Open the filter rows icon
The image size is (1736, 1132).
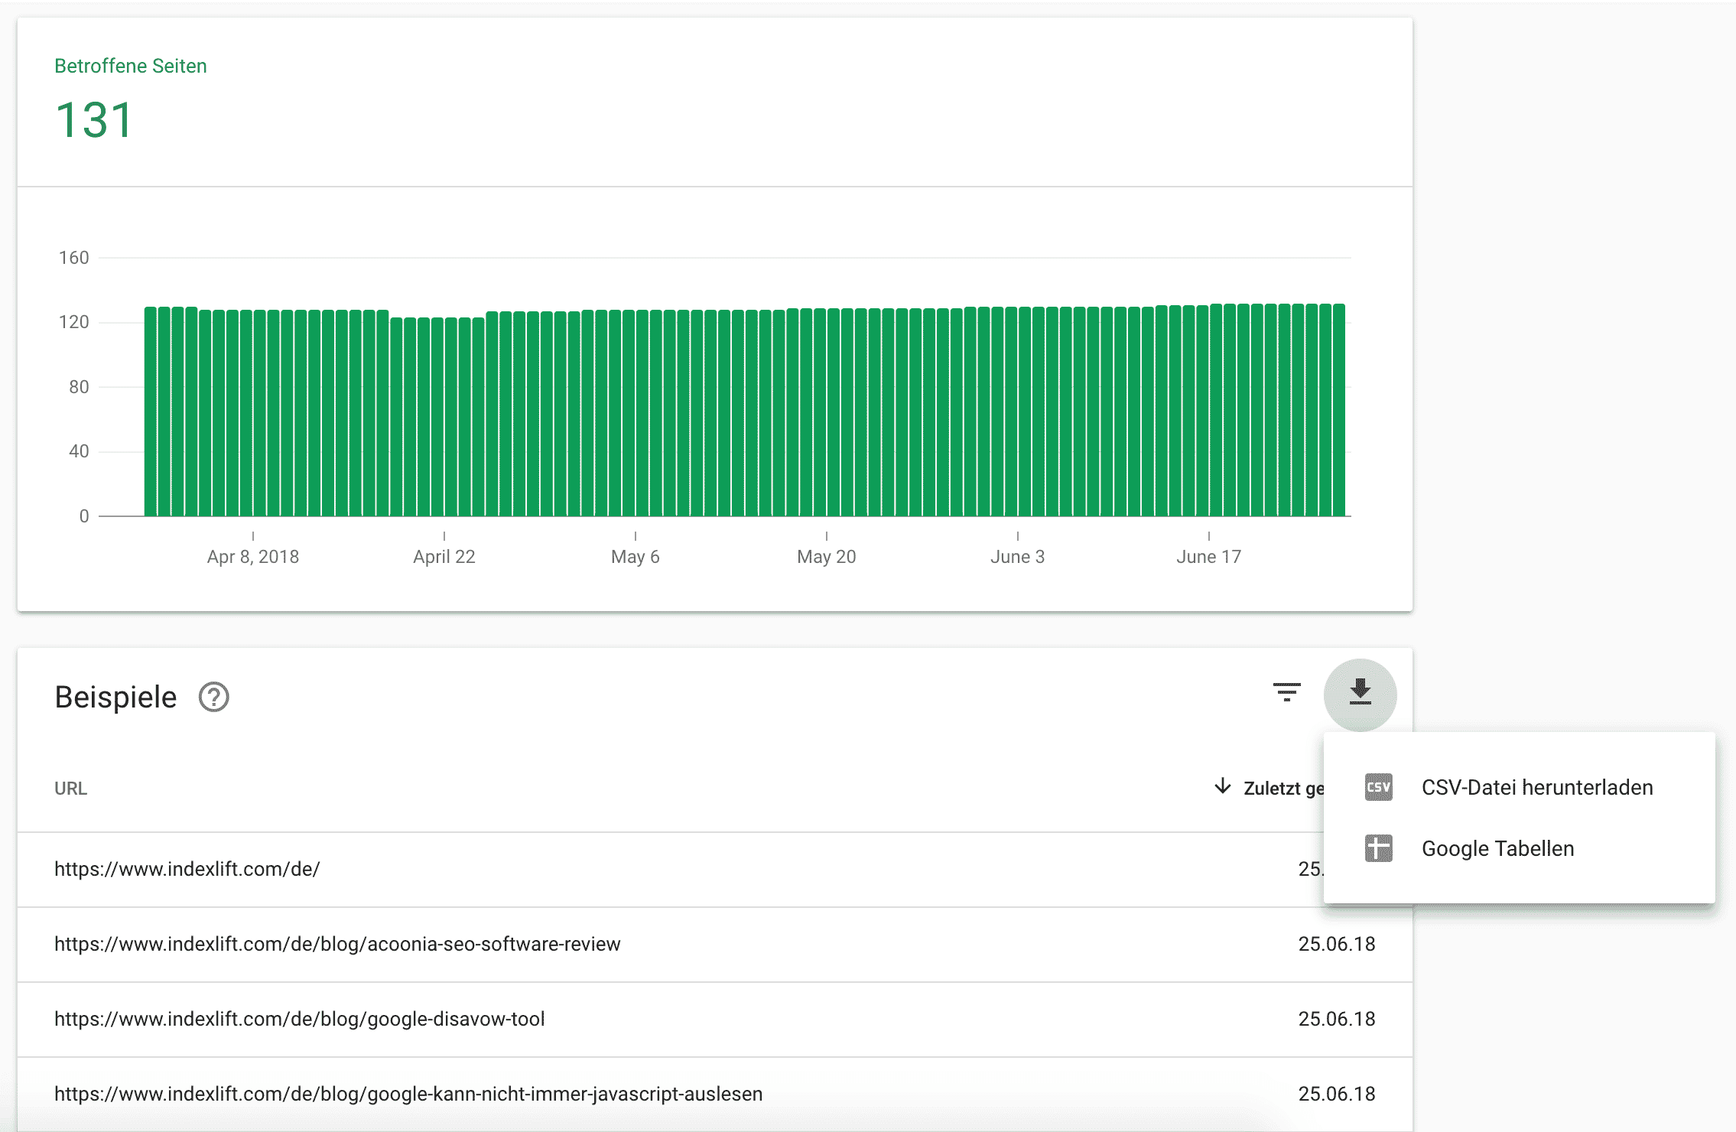pyautogui.click(x=1287, y=693)
